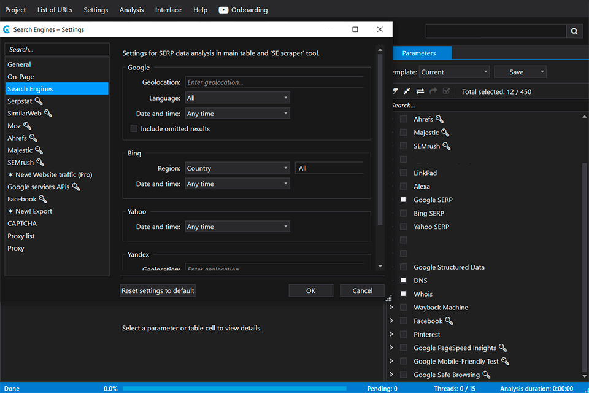Click the key icon by SEMrush in Parameters panel
Image resolution: width=589 pixels, height=393 pixels.
coord(447,146)
